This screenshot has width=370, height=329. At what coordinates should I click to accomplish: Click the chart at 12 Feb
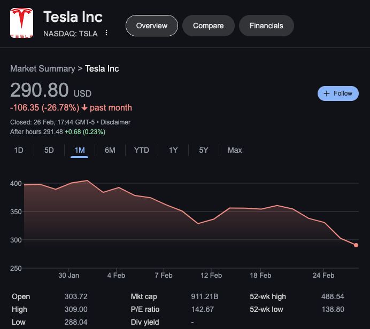pos(212,219)
